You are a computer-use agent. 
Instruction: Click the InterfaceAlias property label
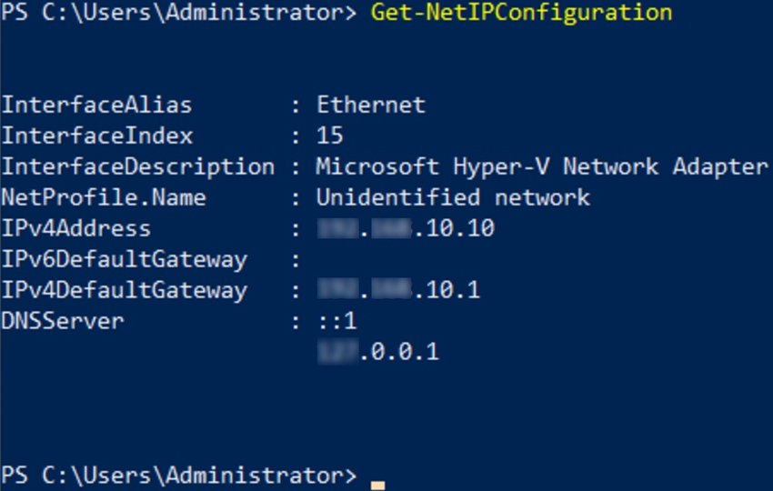coord(96,105)
